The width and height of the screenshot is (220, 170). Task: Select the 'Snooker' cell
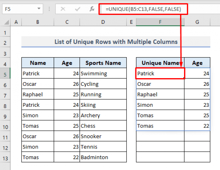[x=103, y=137]
